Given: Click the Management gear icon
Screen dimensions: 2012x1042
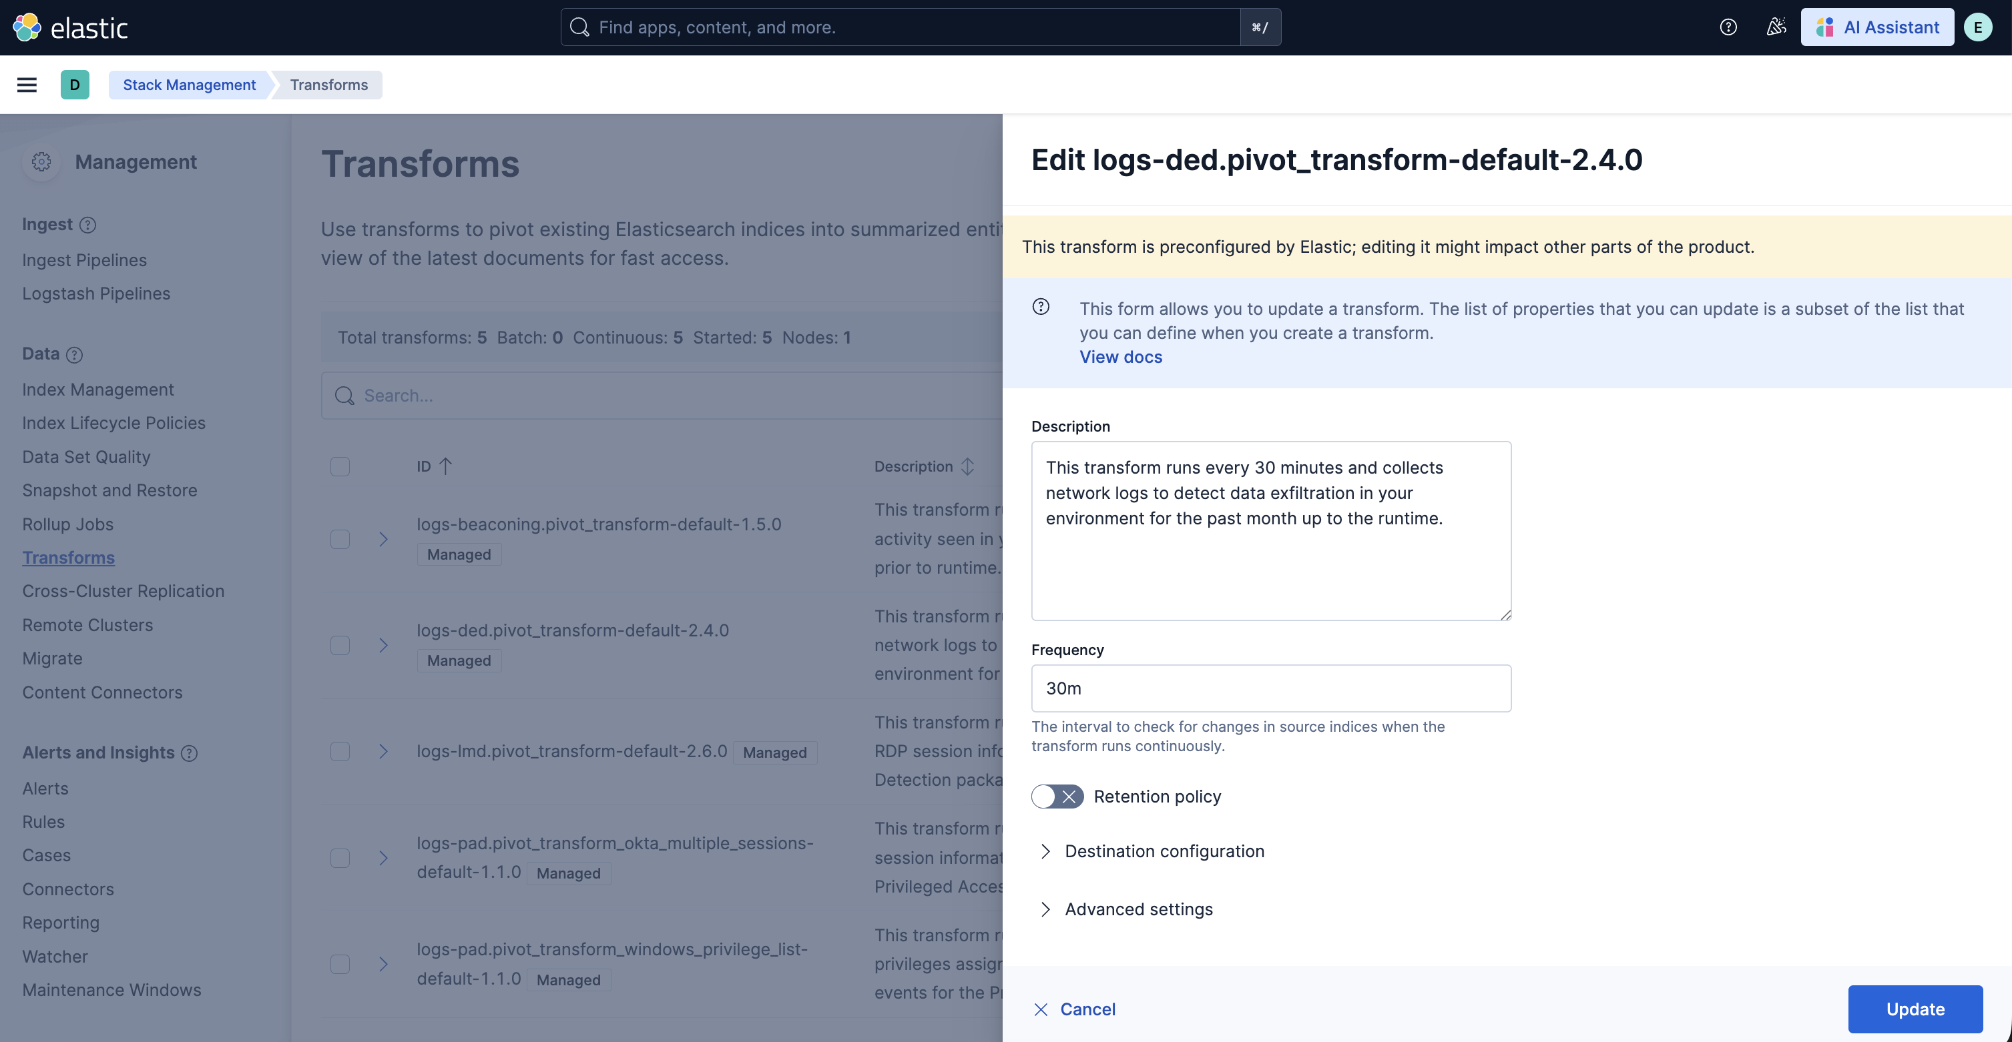Looking at the screenshot, I should [x=41, y=161].
